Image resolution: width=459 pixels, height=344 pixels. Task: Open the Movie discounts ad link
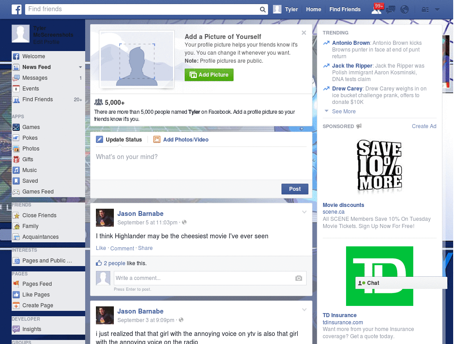point(343,205)
